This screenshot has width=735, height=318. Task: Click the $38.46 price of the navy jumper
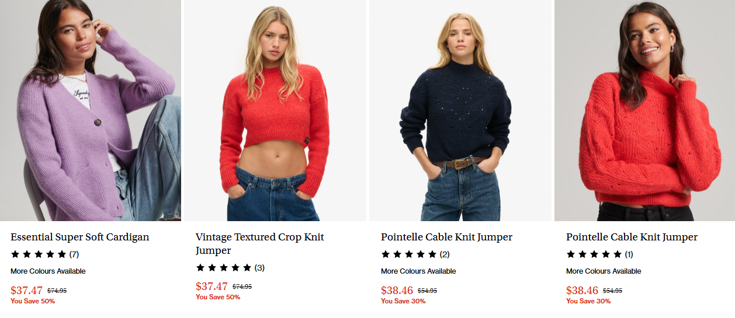click(x=397, y=290)
